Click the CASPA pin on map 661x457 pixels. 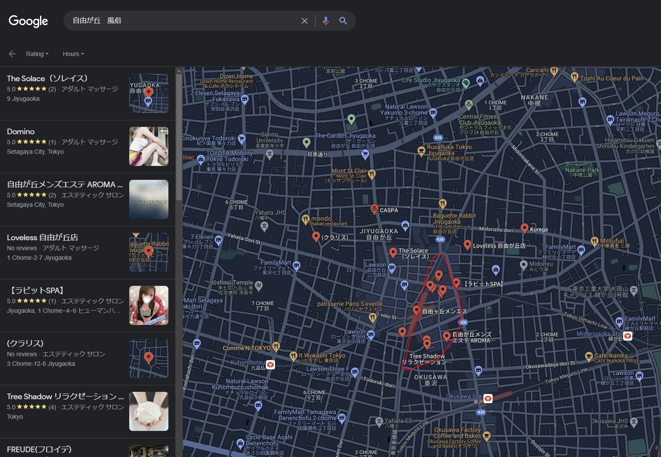[374, 209]
